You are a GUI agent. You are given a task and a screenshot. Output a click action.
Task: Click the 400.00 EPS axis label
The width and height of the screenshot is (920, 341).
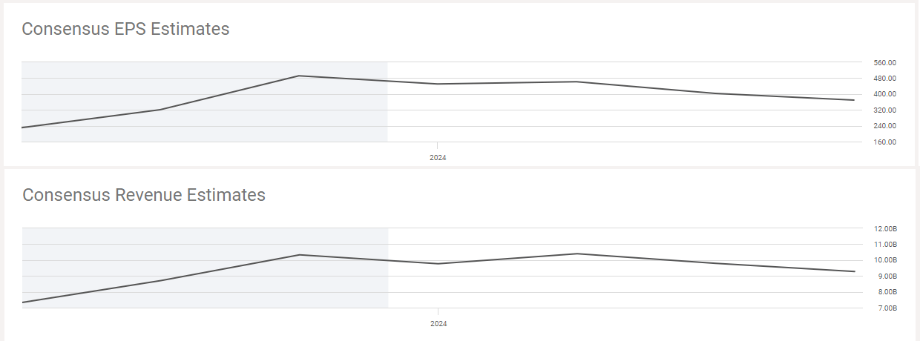pos(885,94)
